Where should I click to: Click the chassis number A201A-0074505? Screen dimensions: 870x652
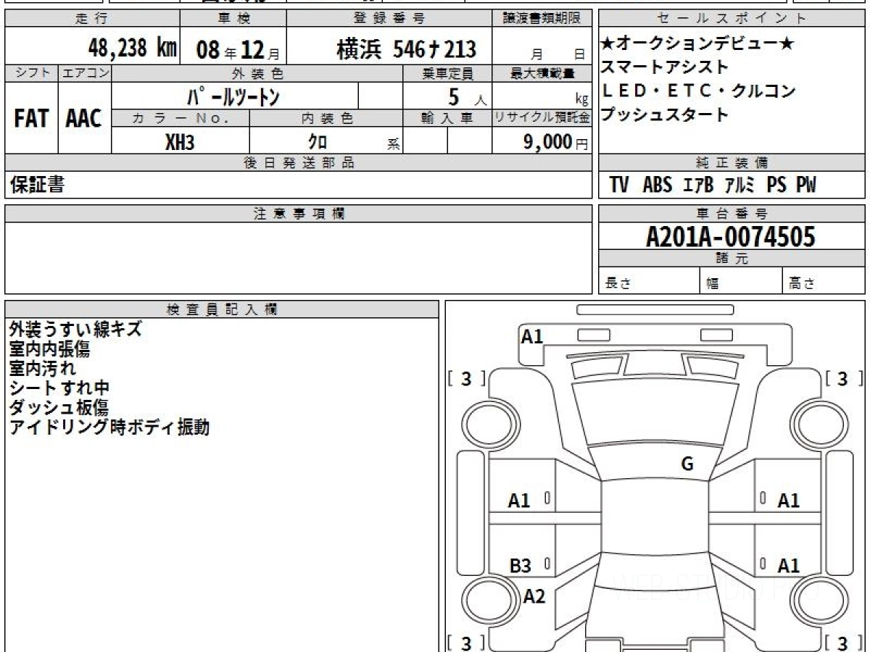coord(731,237)
